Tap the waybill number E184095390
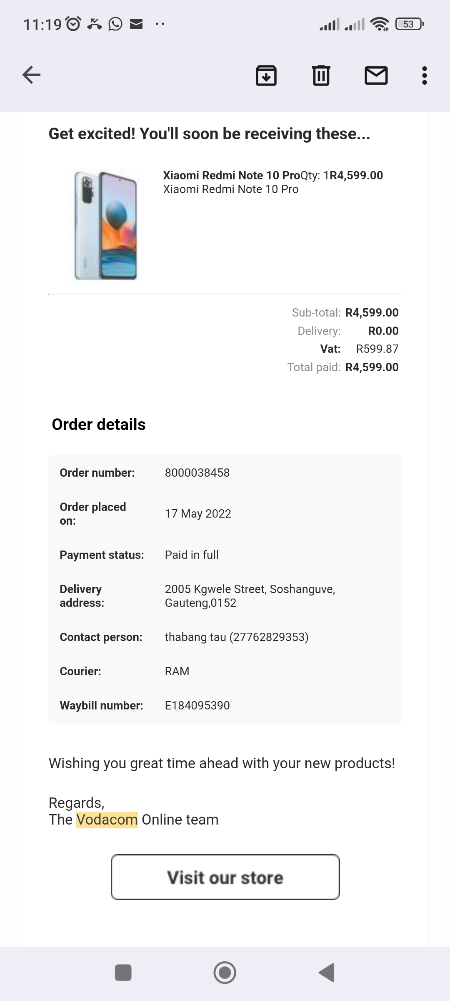The width and height of the screenshot is (450, 1001). point(197,705)
